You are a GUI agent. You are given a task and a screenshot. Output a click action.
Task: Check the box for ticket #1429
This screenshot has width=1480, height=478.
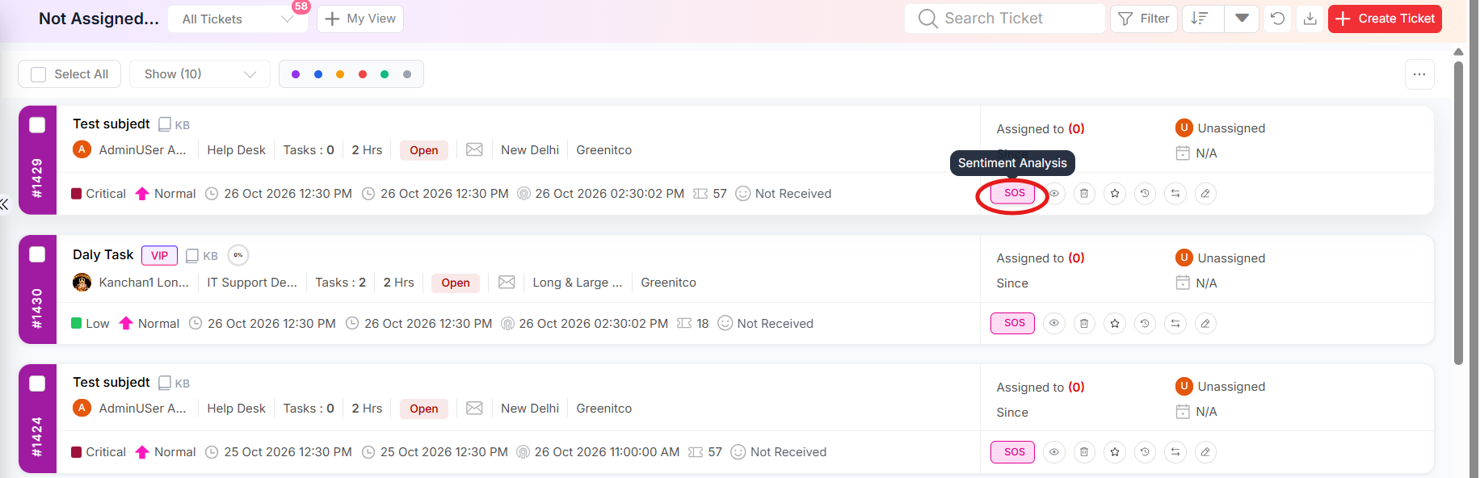37,125
